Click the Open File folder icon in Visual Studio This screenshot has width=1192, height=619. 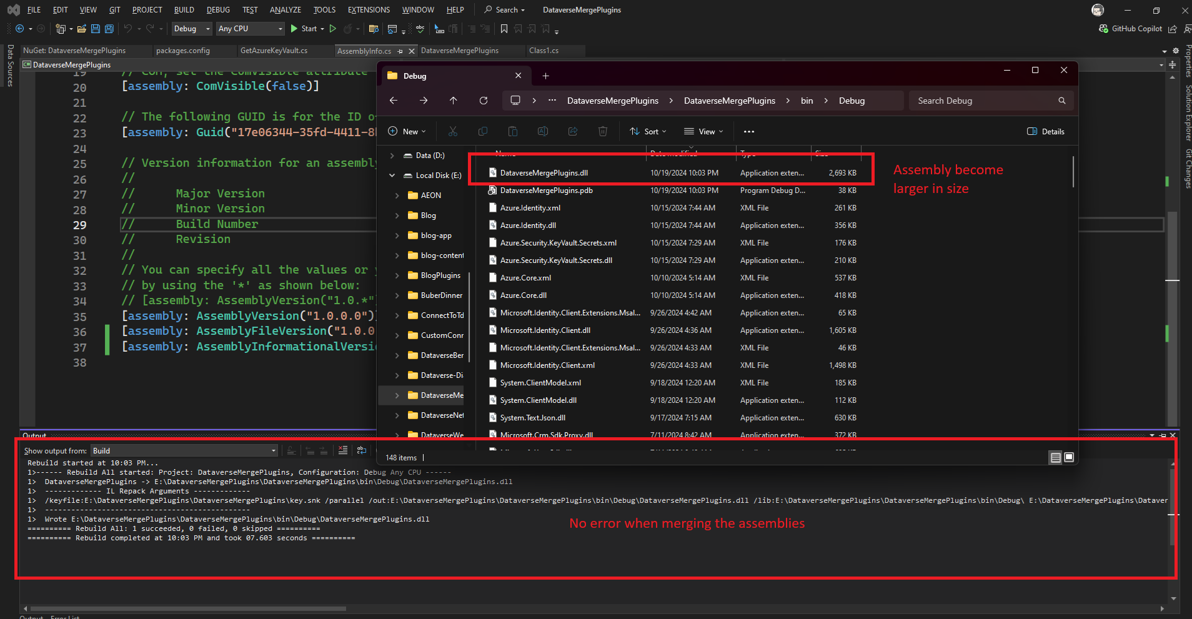click(82, 29)
